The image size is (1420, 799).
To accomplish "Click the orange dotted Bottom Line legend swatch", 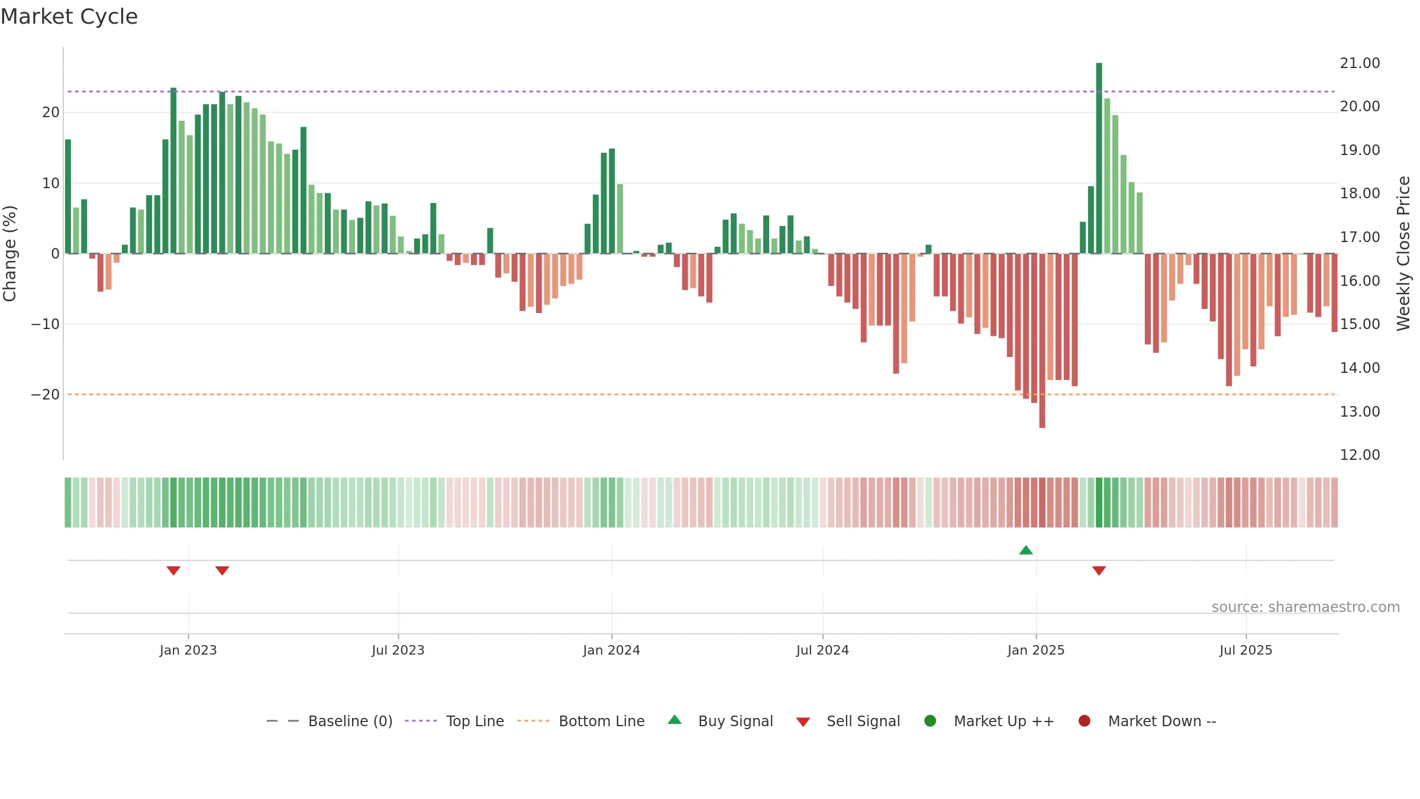I will point(533,721).
